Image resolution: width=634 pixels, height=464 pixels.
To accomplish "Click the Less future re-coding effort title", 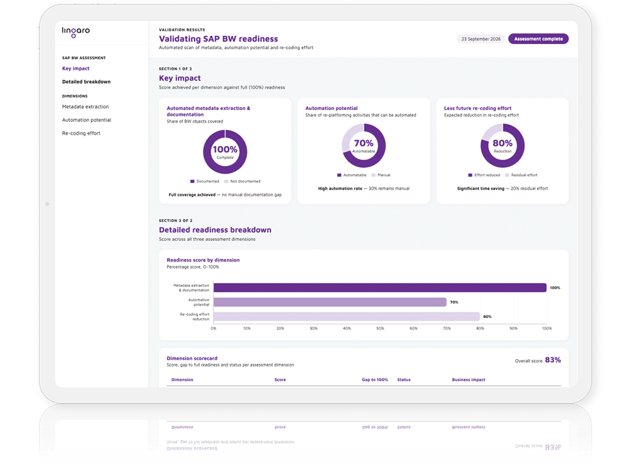I will pyautogui.click(x=477, y=108).
